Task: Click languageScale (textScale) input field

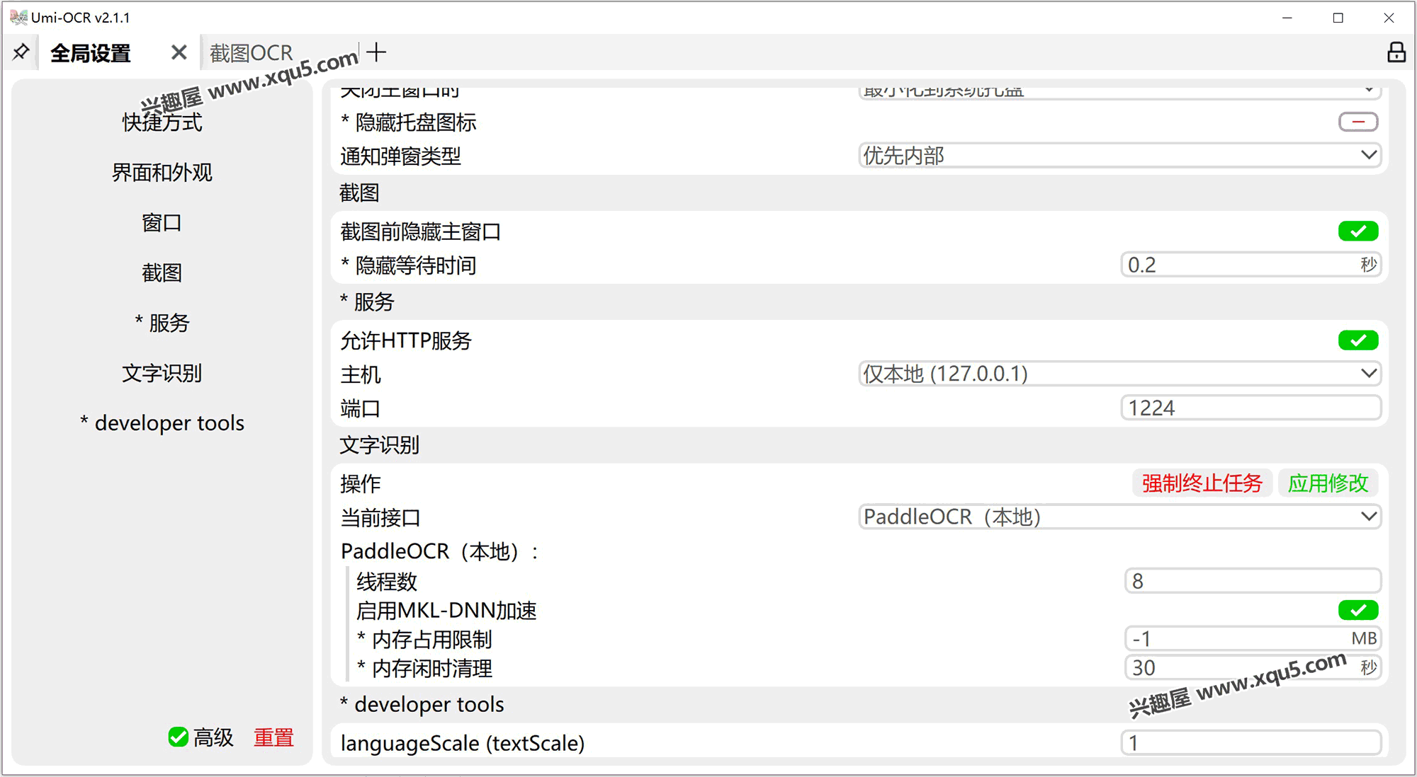Action: [x=1251, y=743]
